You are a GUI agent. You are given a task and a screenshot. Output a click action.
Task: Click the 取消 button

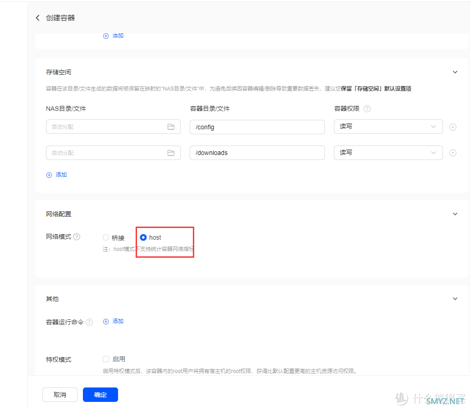[60, 395]
